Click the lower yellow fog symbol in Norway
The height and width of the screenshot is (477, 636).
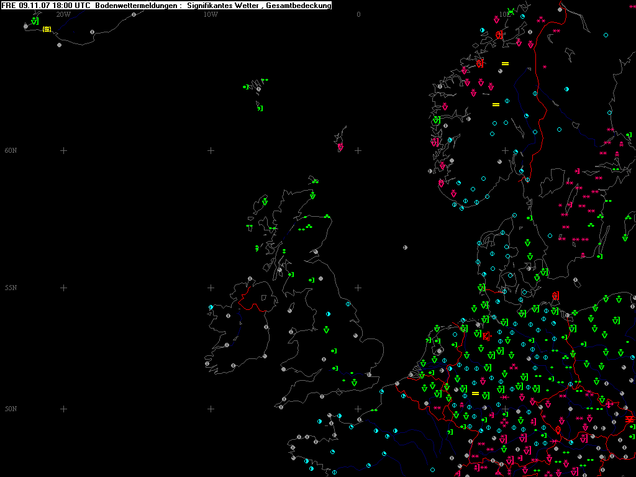(x=496, y=104)
